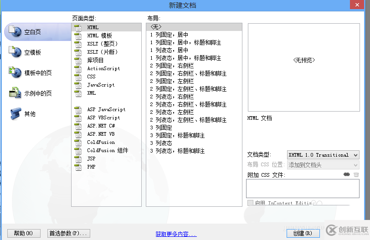This screenshot has height=240, width=370.
Task: Open the 文档类型 XHTML dropdown
Action: click(x=323, y=155)
